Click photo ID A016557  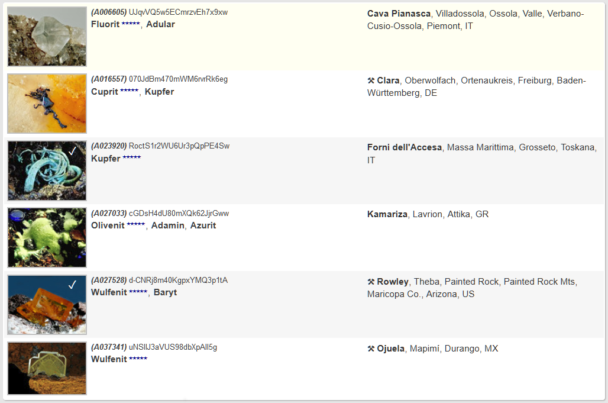[x=109, y=79]
